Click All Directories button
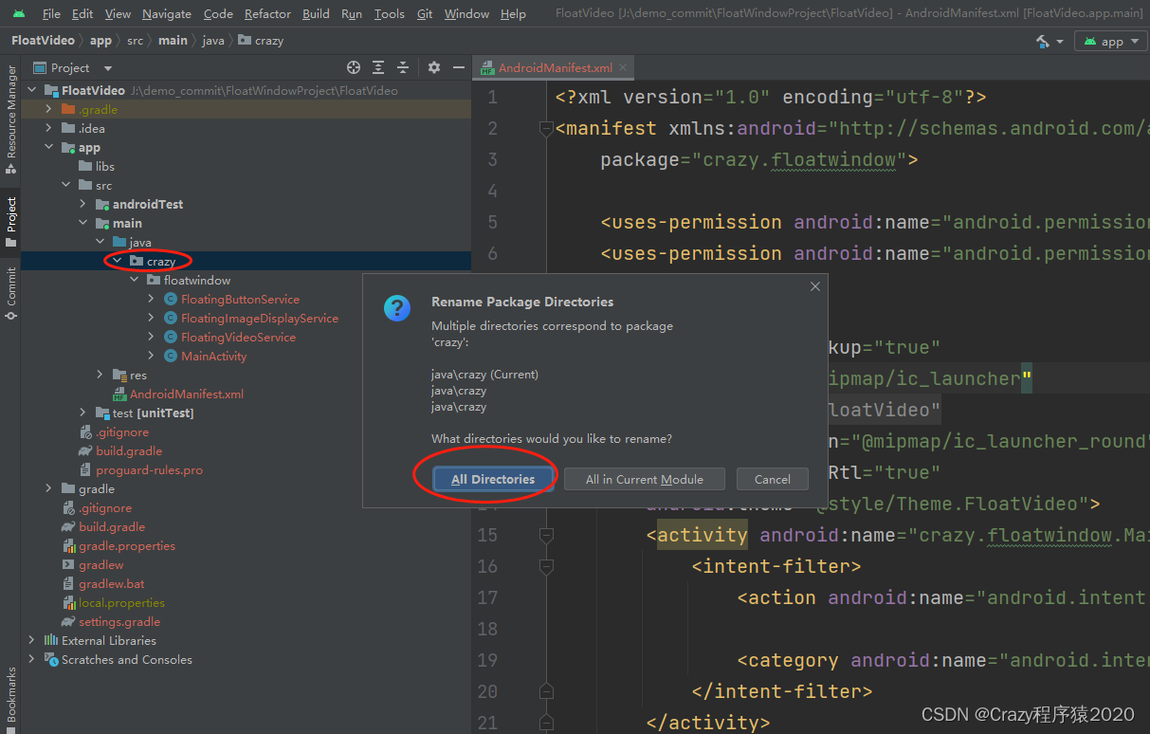Screen dimensions: 1150x734 pyautogui.click(x=493, y=479)
